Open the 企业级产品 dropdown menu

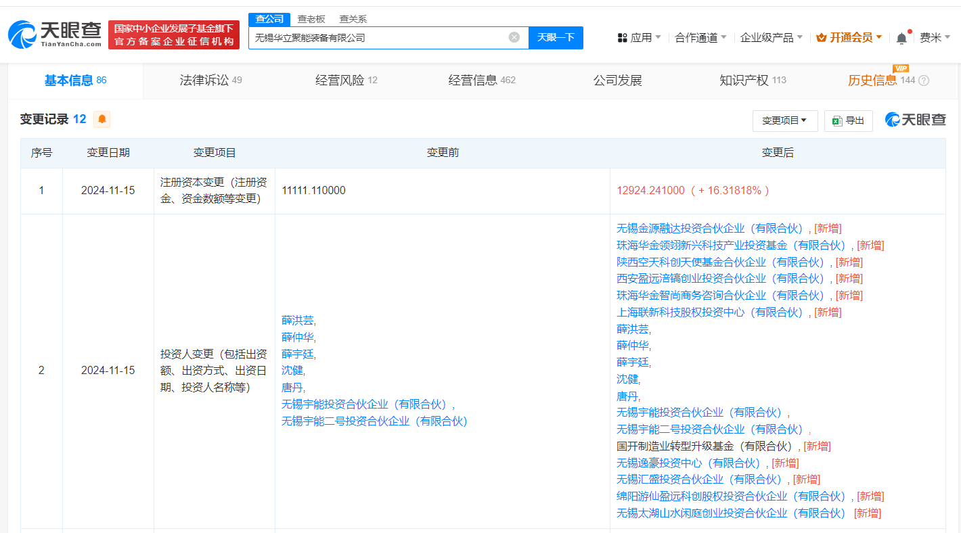771,38
